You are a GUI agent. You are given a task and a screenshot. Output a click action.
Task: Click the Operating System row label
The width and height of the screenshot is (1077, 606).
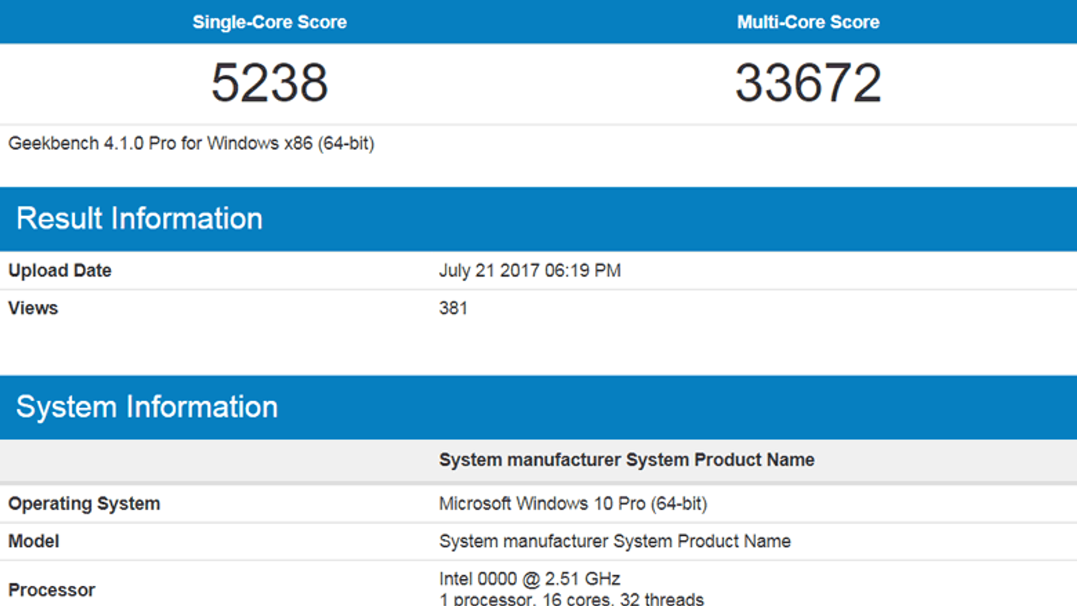[84, 504]
